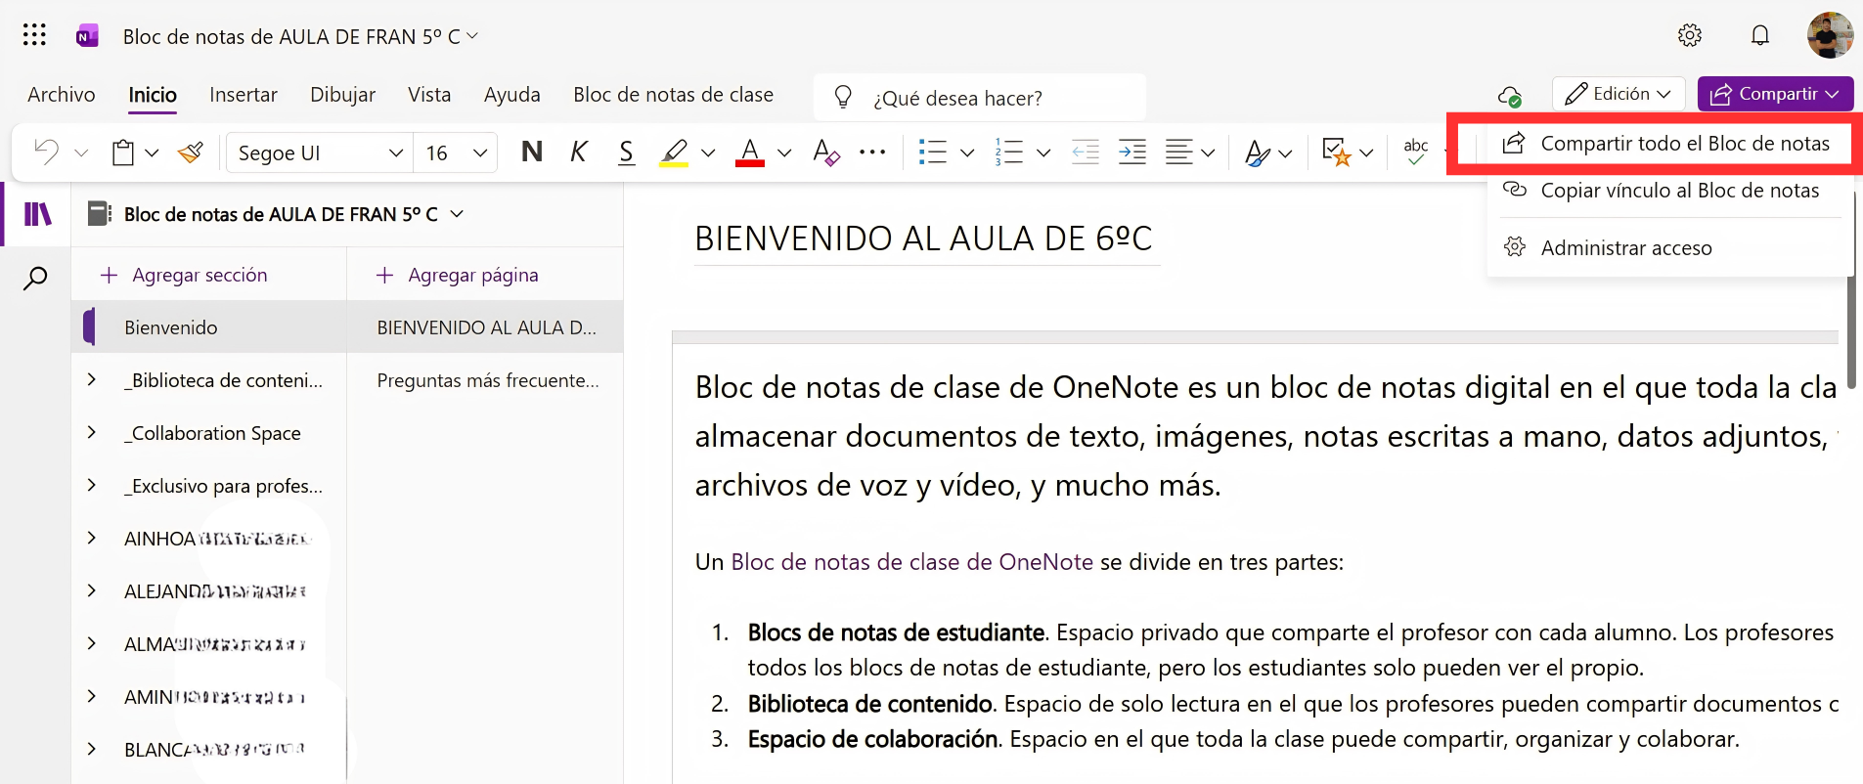This screenshot has height=784, width=1863.
Task: Expand the Styles dropdown arrow
Action: pyautogui.click(x=1285, y=153)
